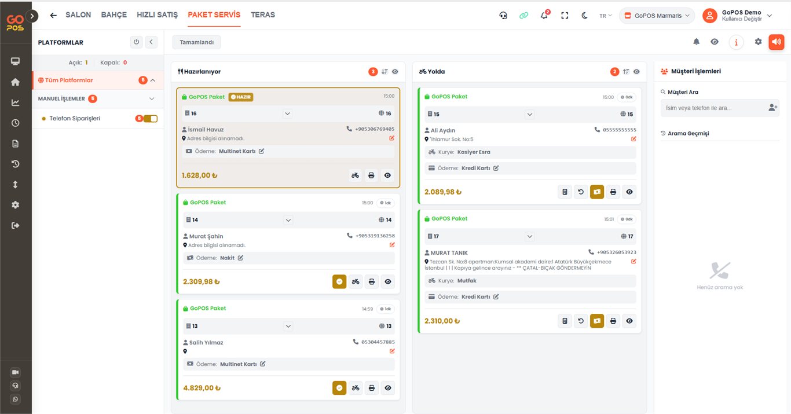
Task: Toggle Telefon Siparişleri switch
Action: tap(150, 119)
